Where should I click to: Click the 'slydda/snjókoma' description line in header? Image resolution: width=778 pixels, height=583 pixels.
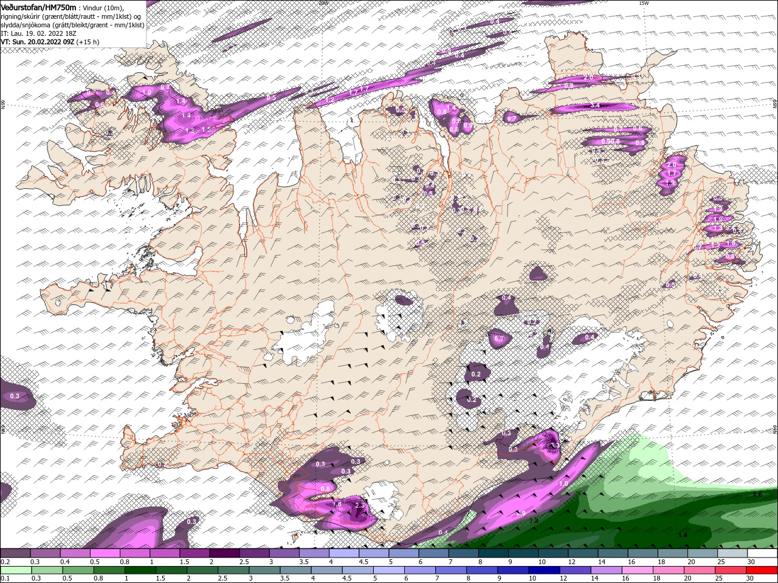tap(72, 25)
